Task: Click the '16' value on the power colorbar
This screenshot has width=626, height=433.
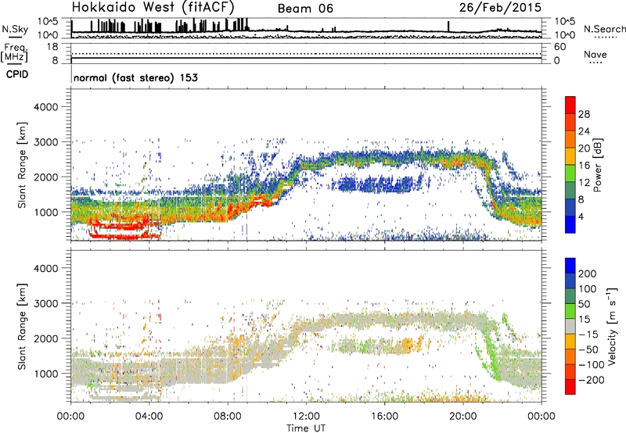Action: [x=584, y=166]
